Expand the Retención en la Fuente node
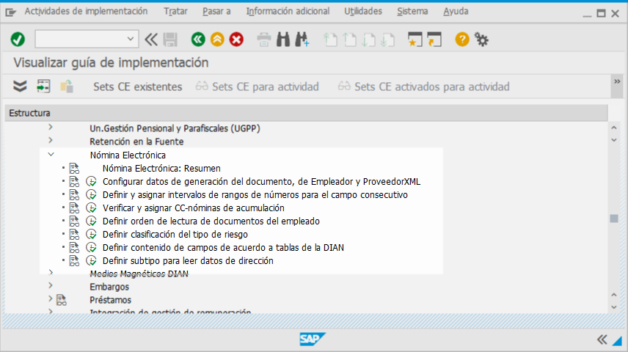The height and width of the screenshot is (352, 628). (x=51, y=141)
